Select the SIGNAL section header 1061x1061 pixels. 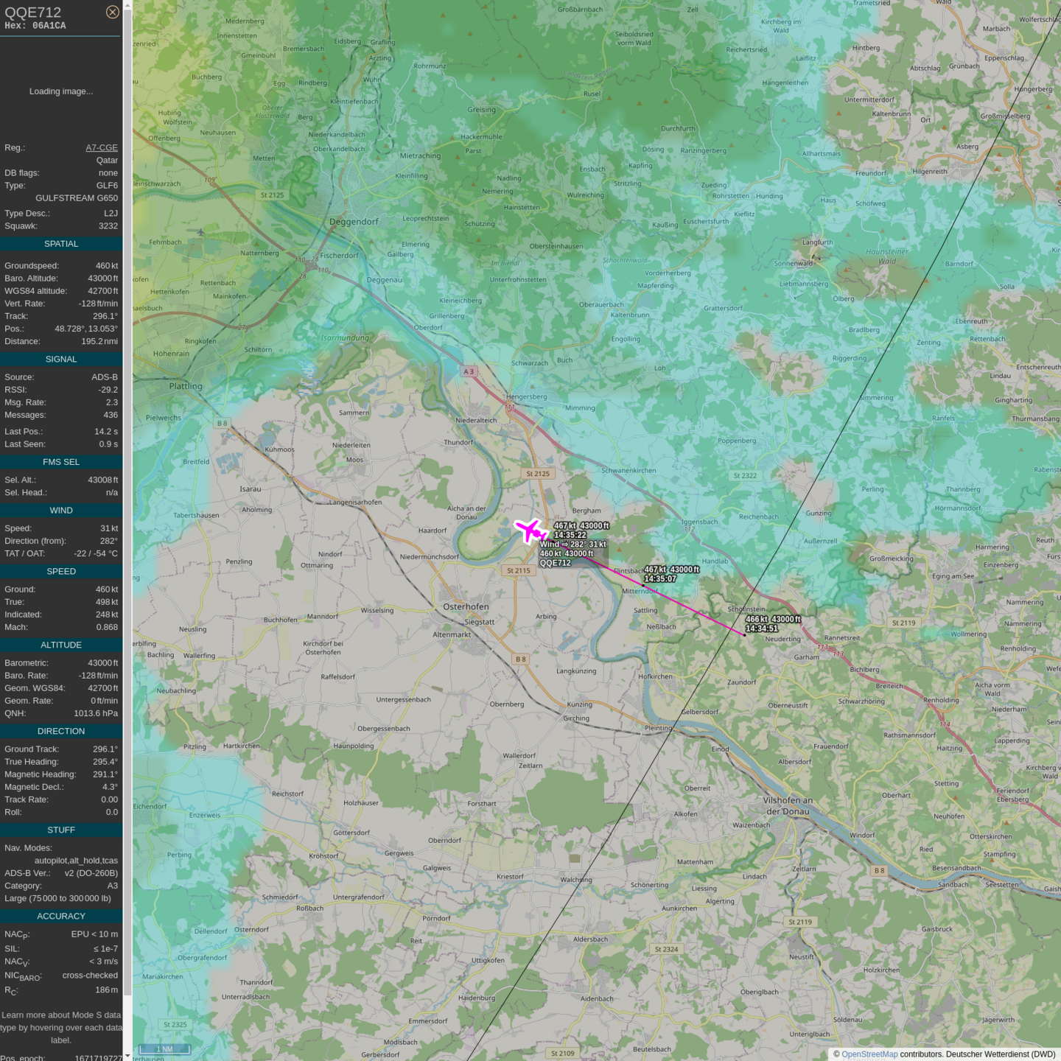click(x=61, y=360)
